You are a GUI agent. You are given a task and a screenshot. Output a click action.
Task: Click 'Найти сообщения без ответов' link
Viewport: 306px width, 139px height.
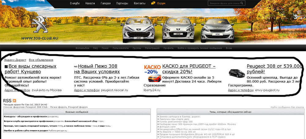pos(287,107)
